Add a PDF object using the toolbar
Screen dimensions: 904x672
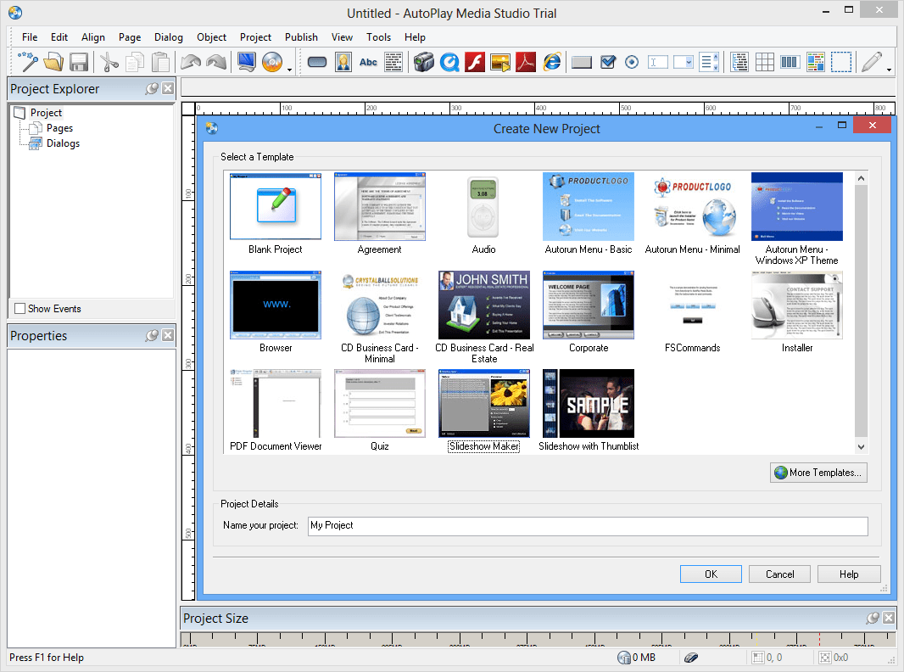pyautogui.click(x=524, y=61)
